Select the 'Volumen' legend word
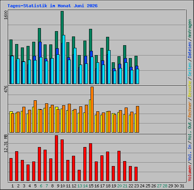 click(x=190, y=173)
